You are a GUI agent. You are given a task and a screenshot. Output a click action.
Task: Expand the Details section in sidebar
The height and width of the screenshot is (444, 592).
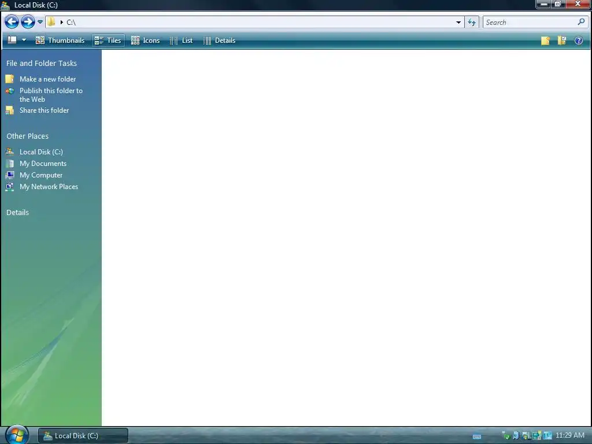[x=17, y=213]
